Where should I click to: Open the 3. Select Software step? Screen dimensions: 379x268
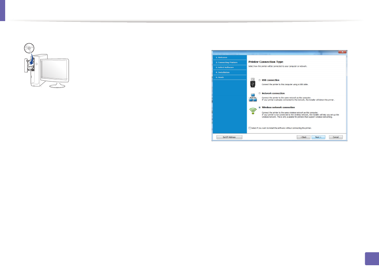coord(230,68)
